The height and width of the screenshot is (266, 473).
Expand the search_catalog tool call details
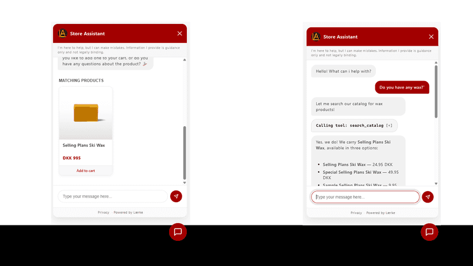click(x=390, y=126)
